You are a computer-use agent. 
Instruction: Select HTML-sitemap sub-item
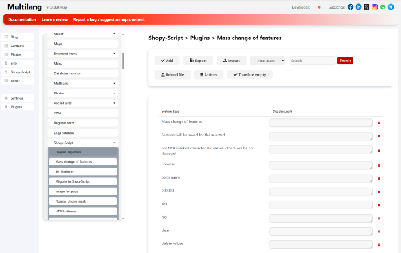pyautogui.click(x=83, y=211)
